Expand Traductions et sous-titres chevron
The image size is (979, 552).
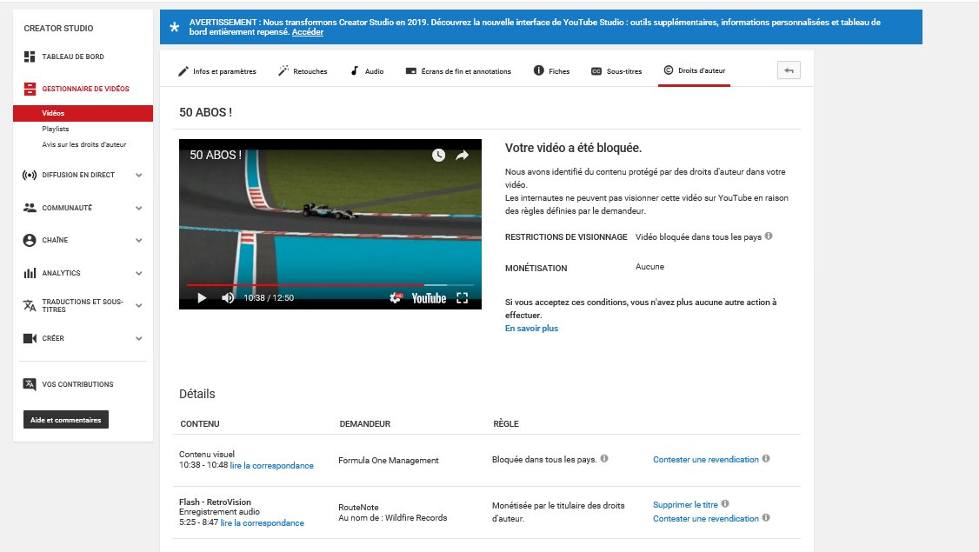[138, 305]
